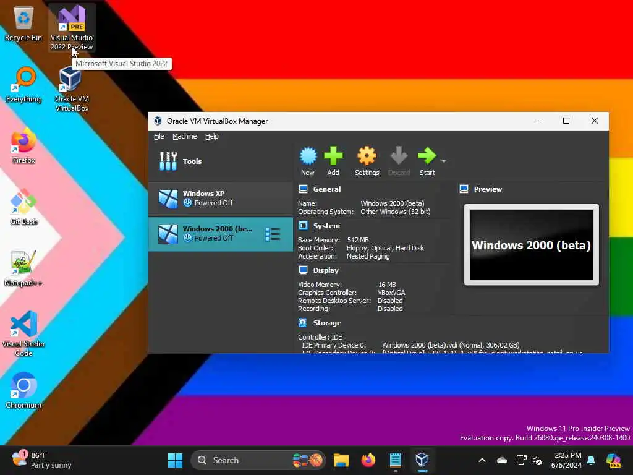Screen dimensions: 633x475
Task: Open the Help menu
Action: (211, 136)
